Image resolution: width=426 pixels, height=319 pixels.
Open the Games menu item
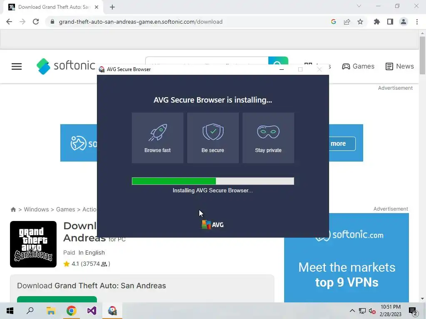point(358,66)
